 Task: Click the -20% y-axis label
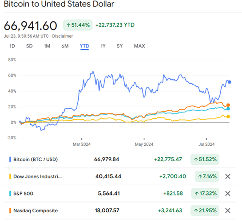[x=11, y=138]
